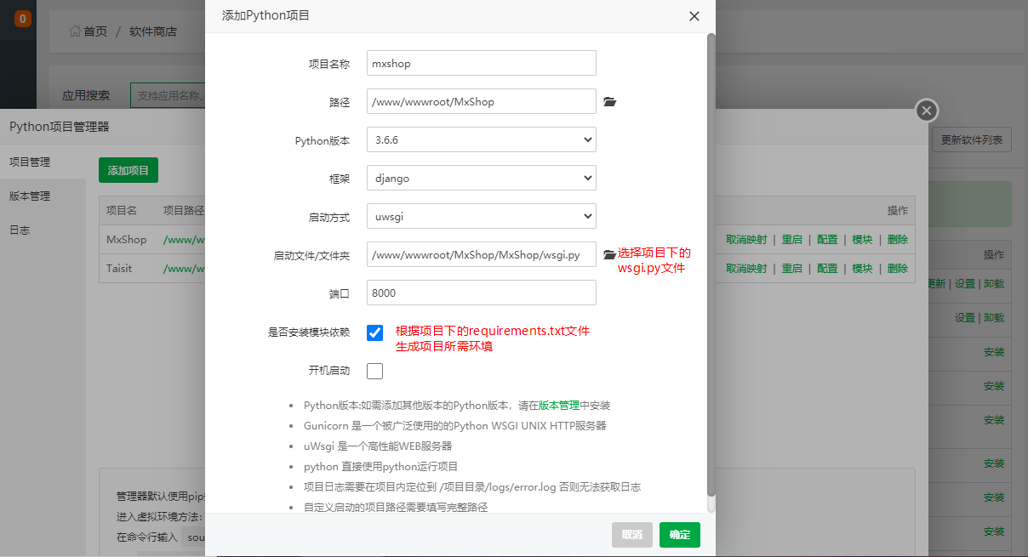
Task: Click the 确定 confirm button
Action: tap(679, 535)
